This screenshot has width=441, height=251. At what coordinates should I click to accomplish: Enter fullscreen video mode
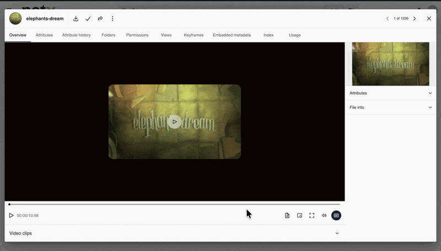[311, 216]
